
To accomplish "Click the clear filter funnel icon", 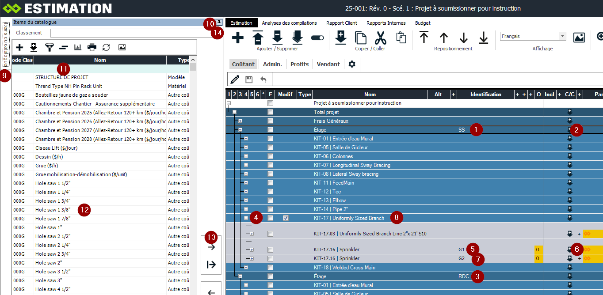I will 49,47.
